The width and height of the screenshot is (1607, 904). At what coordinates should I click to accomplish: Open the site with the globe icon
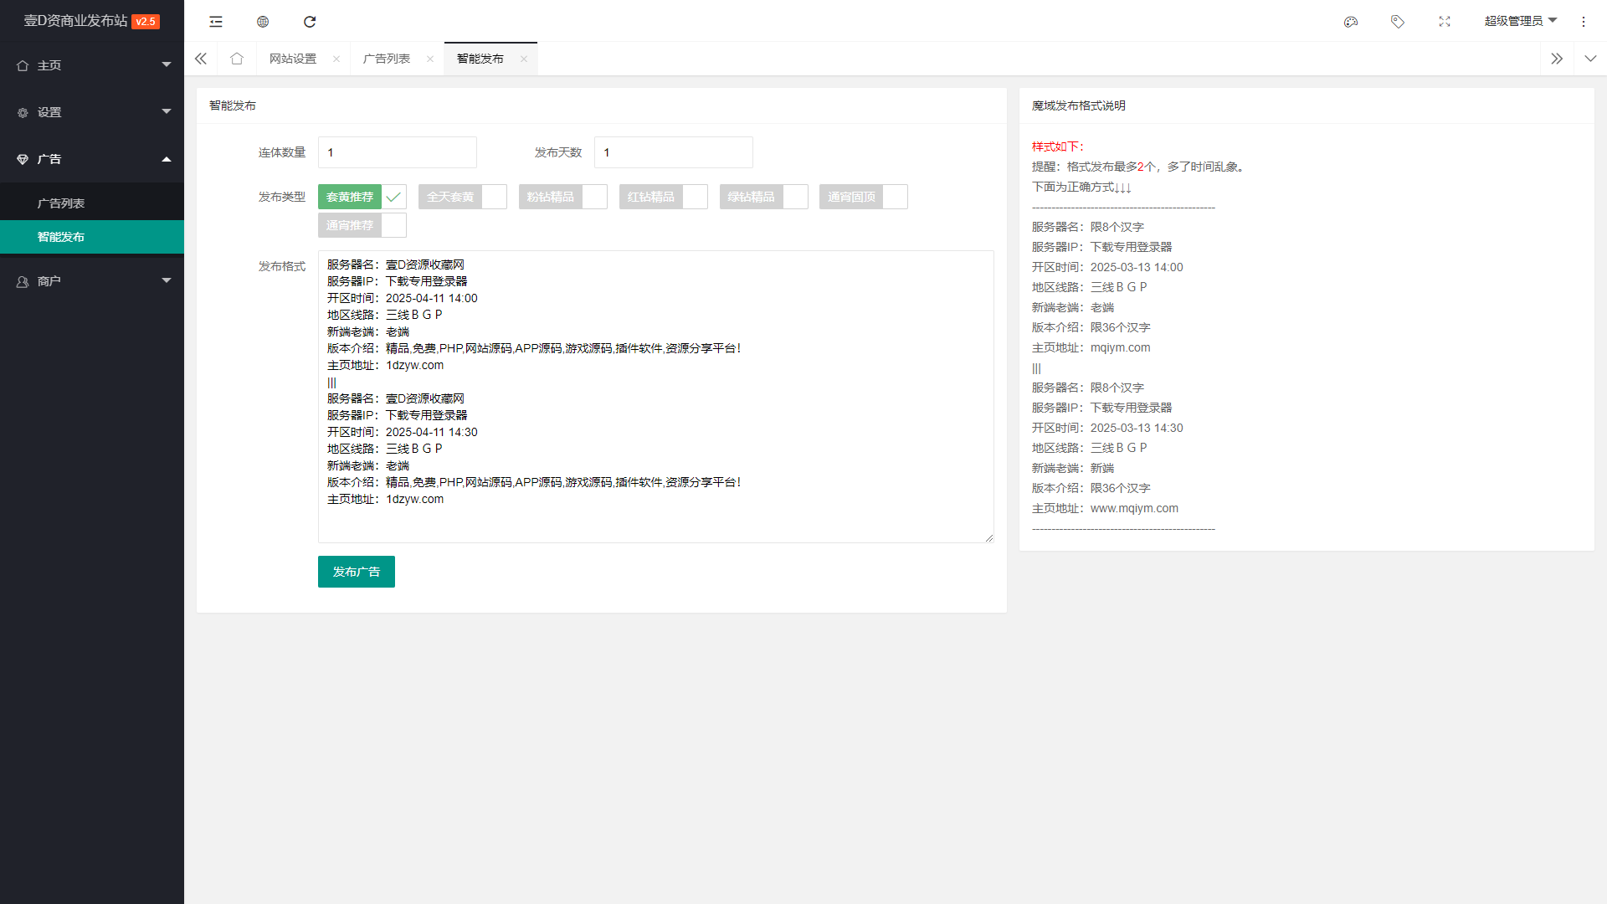coord(262,21)
